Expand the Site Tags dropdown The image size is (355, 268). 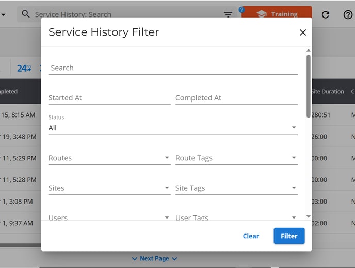click(x=236, y=188)
